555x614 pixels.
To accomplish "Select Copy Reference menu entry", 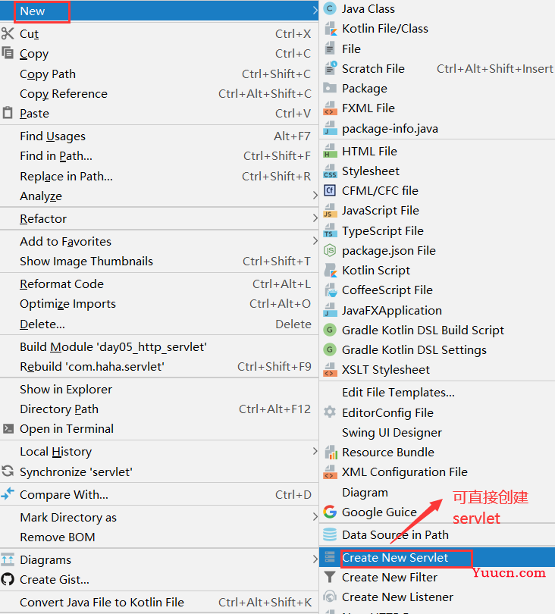I will tap(159, 93).
